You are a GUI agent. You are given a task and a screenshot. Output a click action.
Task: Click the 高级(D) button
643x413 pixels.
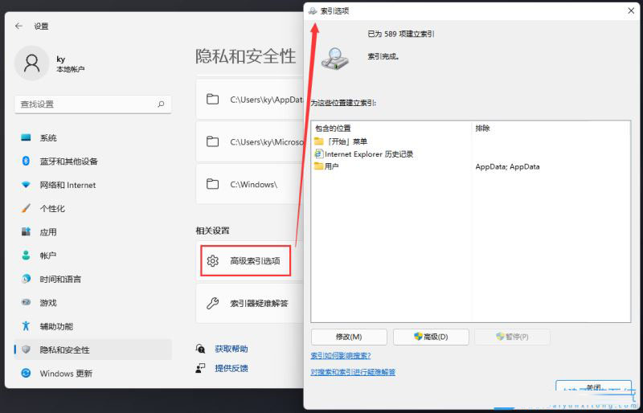431,337
